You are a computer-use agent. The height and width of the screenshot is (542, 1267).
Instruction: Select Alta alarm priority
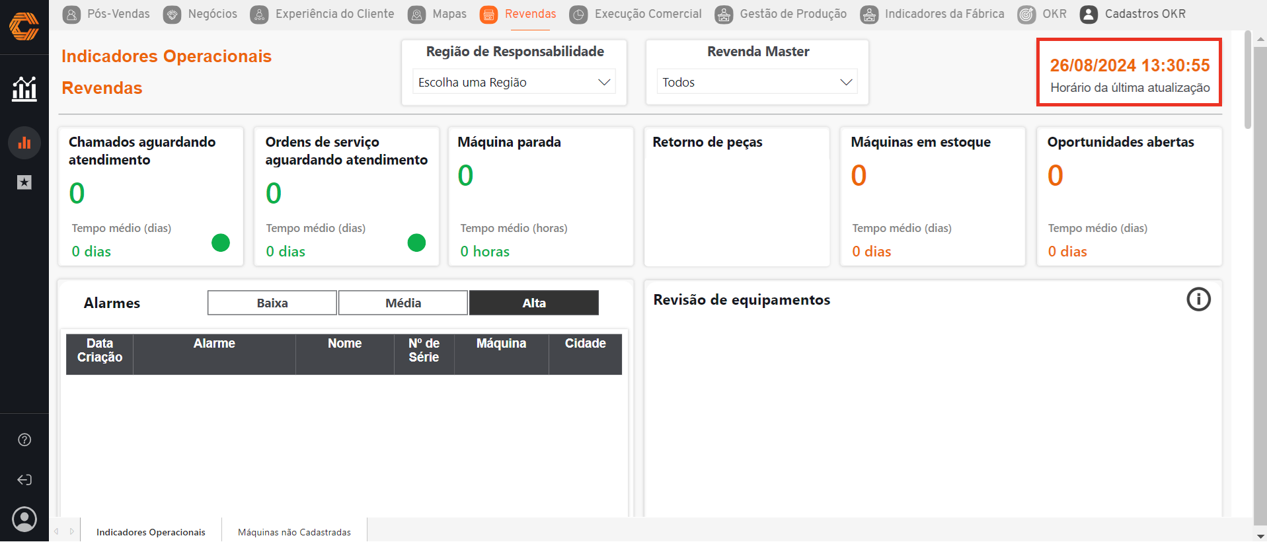coord(534,303)
